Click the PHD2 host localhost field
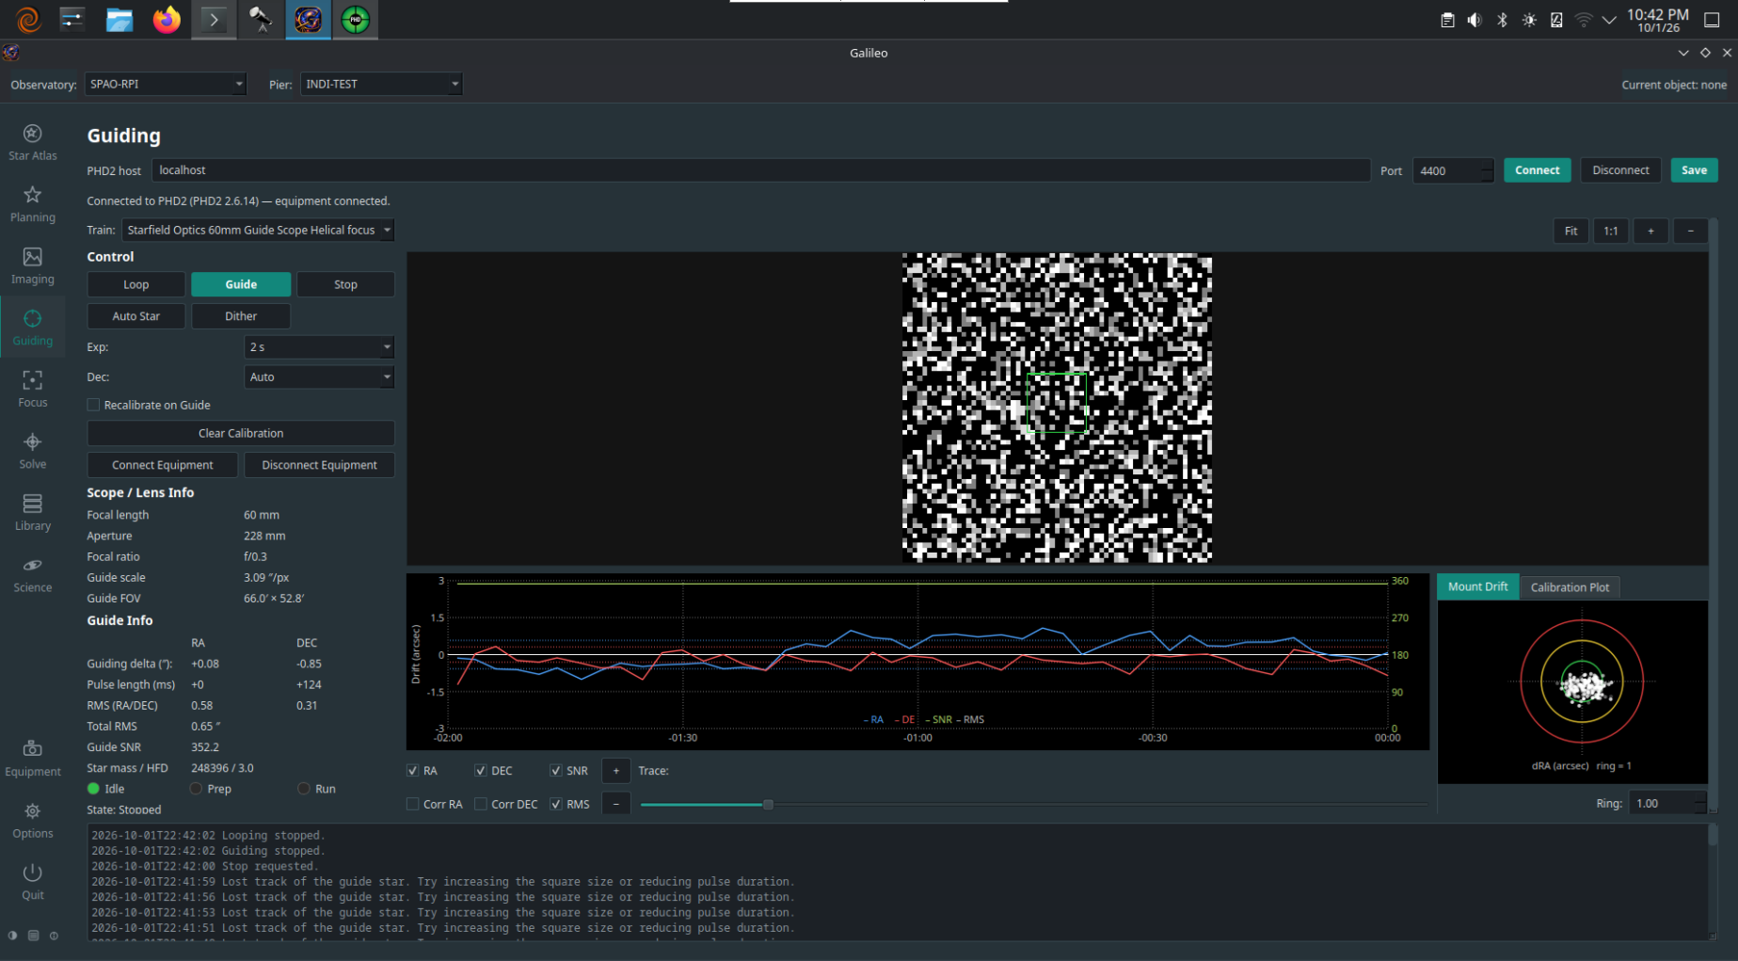 (x=760, y=170)
